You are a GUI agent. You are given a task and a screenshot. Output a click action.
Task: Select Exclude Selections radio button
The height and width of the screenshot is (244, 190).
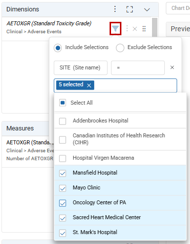pos(120,48)
